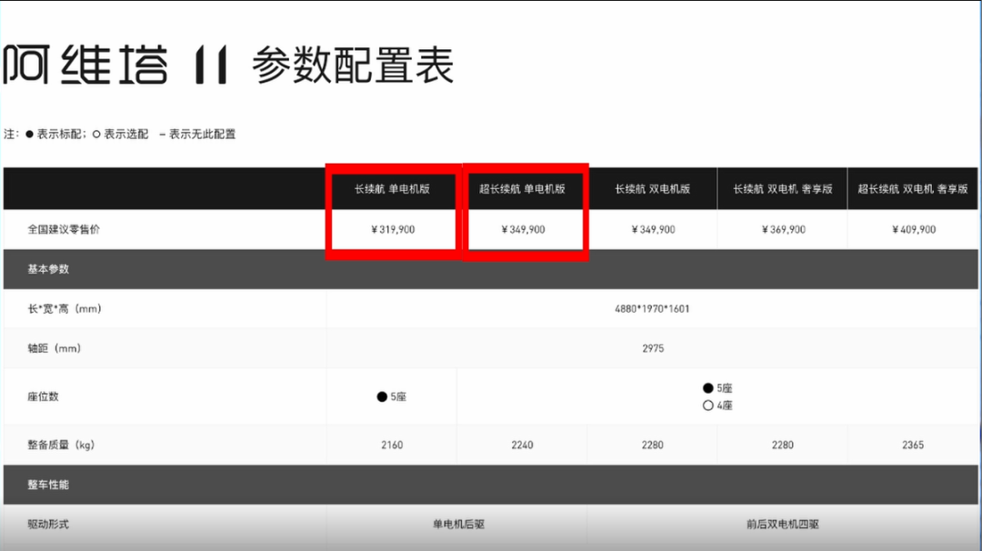
Task: Click the 5座 entry in single-motor long-range column
Action: [x=391, y=396]
